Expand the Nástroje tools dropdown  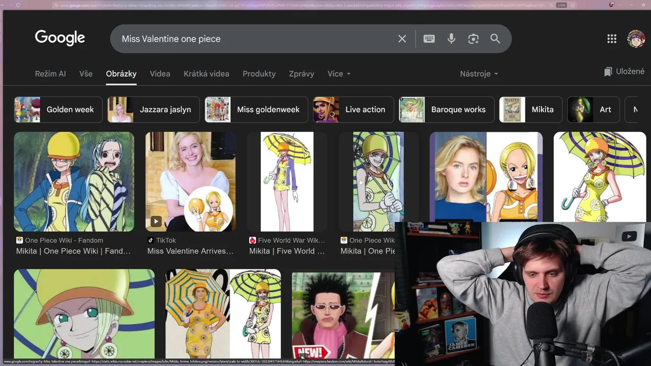479,74
